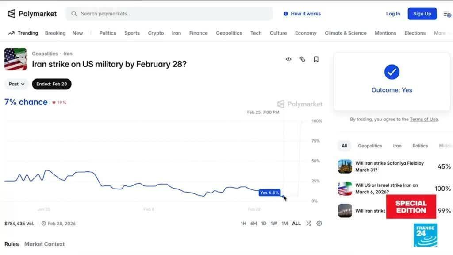Open the sidebar menu icon top right
Viewport: 453px width, 255px height.
point(446,13)
